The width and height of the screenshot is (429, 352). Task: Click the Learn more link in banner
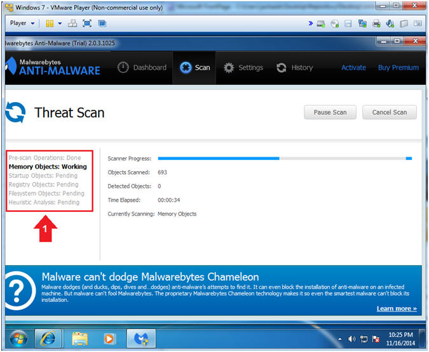(397, 309)
